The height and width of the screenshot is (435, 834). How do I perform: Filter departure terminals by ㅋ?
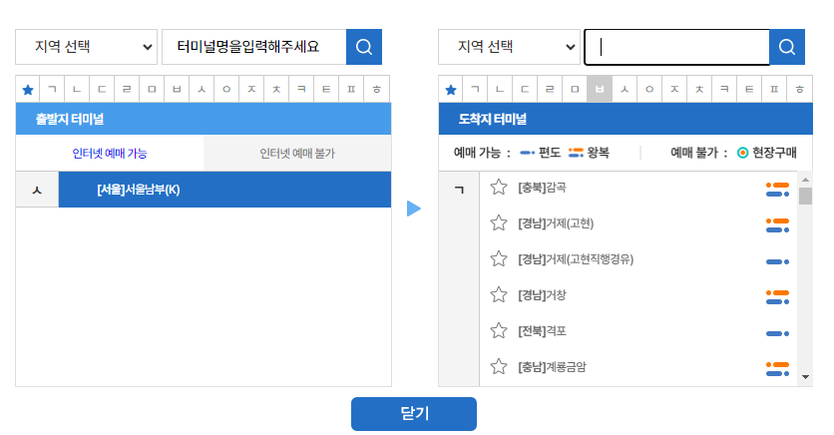pyautogui.click(x=301, y=90)
